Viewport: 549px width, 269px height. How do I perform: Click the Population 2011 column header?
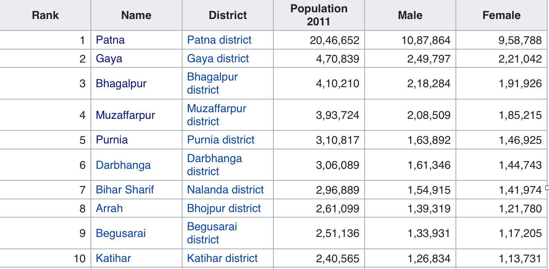click(x=319, y=15)
